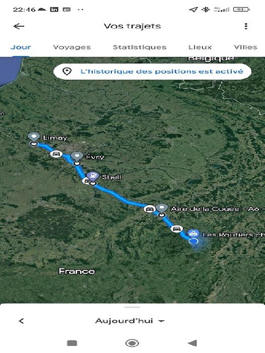Tap the Shell gas station marker
This screenshot has height=353, width=265.
[x=93, y=176]
